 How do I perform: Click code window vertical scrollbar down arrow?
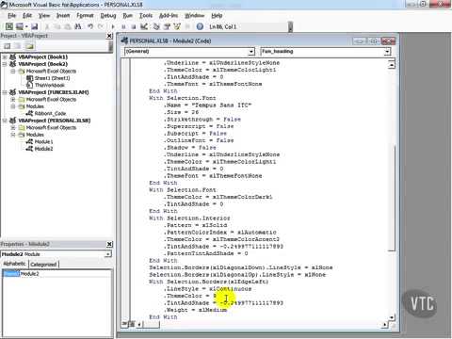[391, 317]
